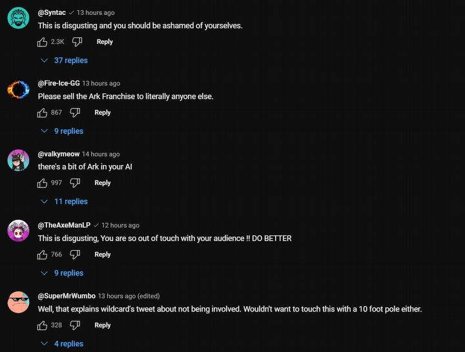Viewport: 465px width, 352px height.
Task: Like the @SuperMrWumbo comment
Action: (43, 326)
